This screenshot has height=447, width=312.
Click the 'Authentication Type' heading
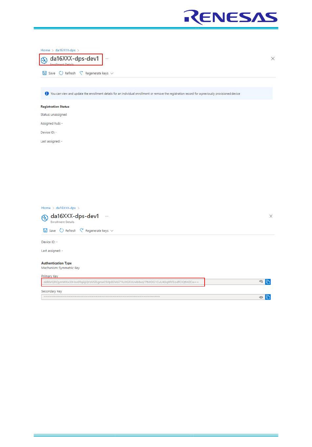point(56,263)
